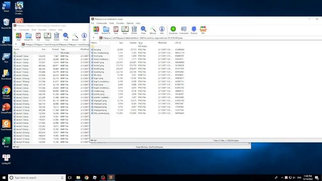Open the PowerPoint desktop shortcut
322x181 pixels.
click(6, 109)
